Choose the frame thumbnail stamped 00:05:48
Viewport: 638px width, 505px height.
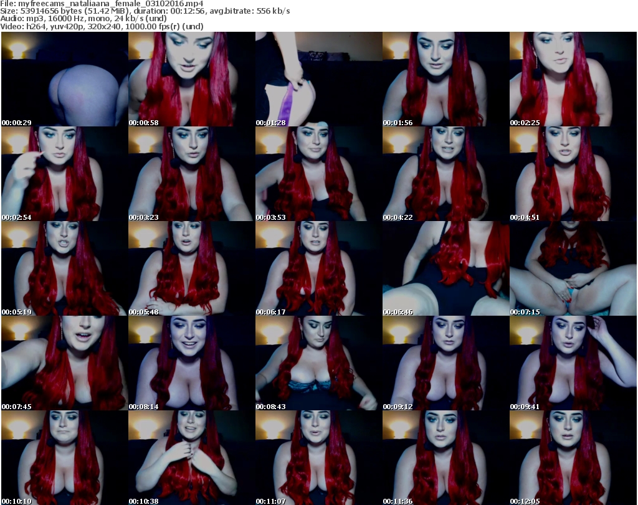[x=192, y=268]
